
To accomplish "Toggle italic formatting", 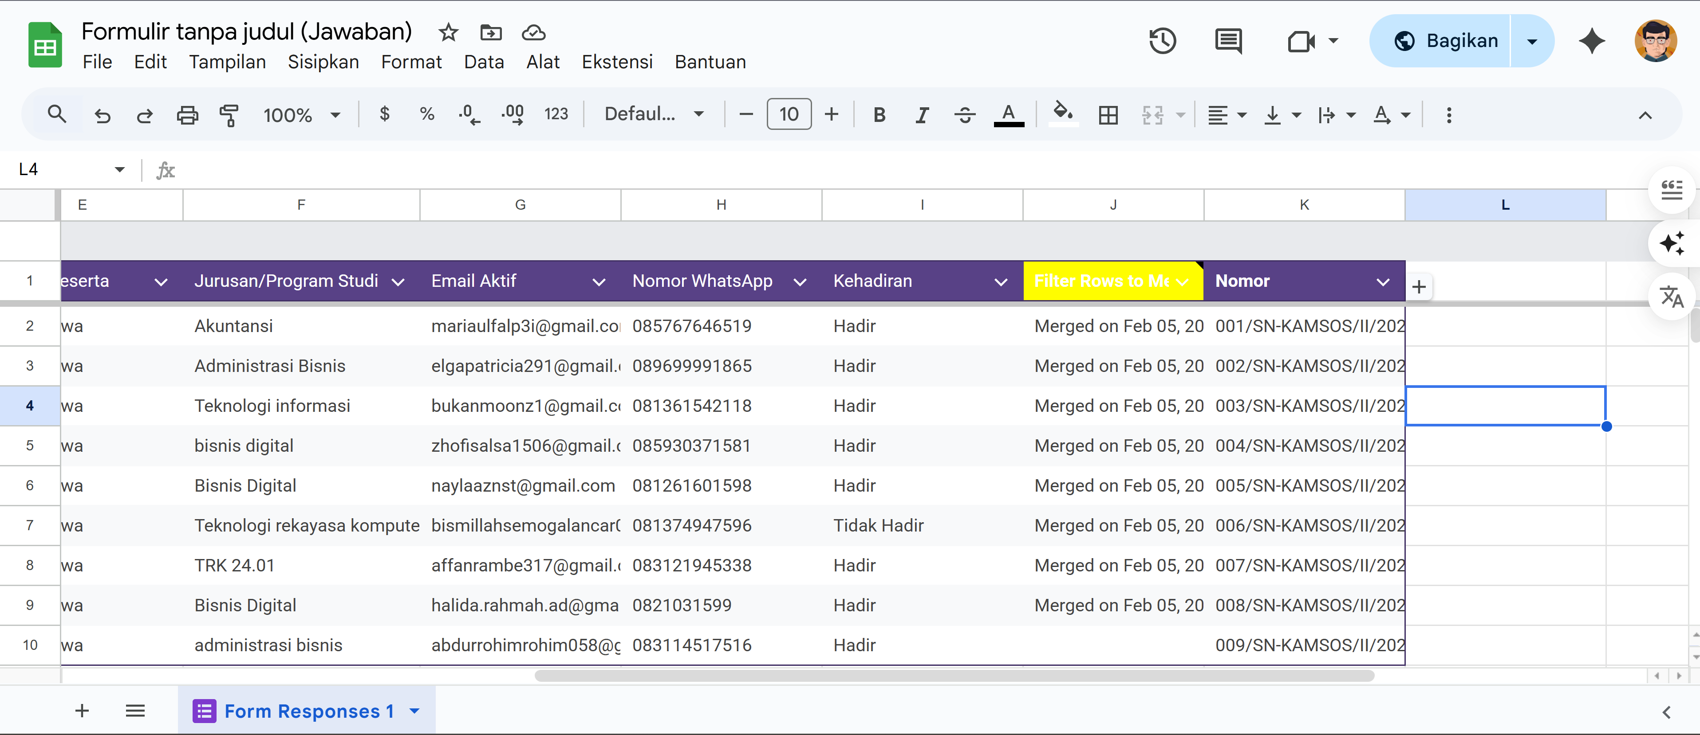I will click(x=922, y=115).
